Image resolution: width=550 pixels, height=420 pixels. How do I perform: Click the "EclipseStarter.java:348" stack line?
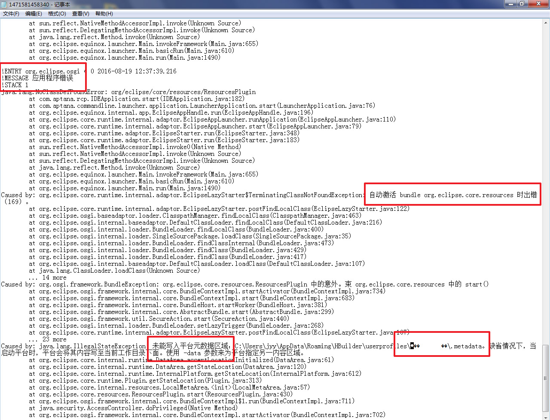click(x=164, y=133)
